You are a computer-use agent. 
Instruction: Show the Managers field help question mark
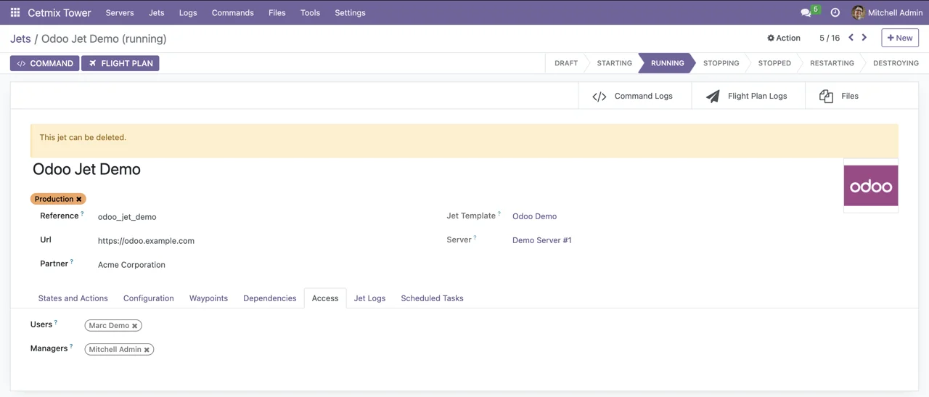click(71, 346)
